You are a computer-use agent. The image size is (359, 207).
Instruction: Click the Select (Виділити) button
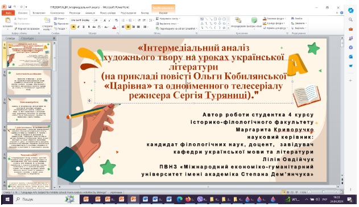(298, 28)
